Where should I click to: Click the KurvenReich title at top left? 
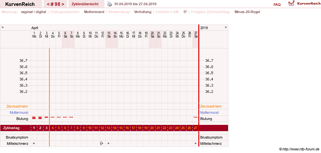click(x=20, y=4)
